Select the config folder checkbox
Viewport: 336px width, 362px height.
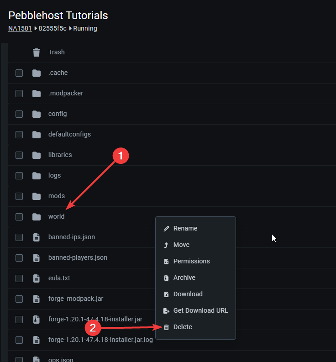[19, 114]
